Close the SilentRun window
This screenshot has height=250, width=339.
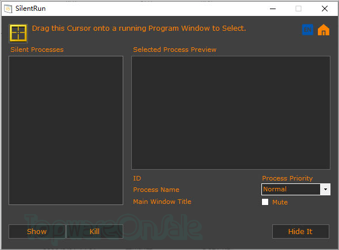(325, 9)
